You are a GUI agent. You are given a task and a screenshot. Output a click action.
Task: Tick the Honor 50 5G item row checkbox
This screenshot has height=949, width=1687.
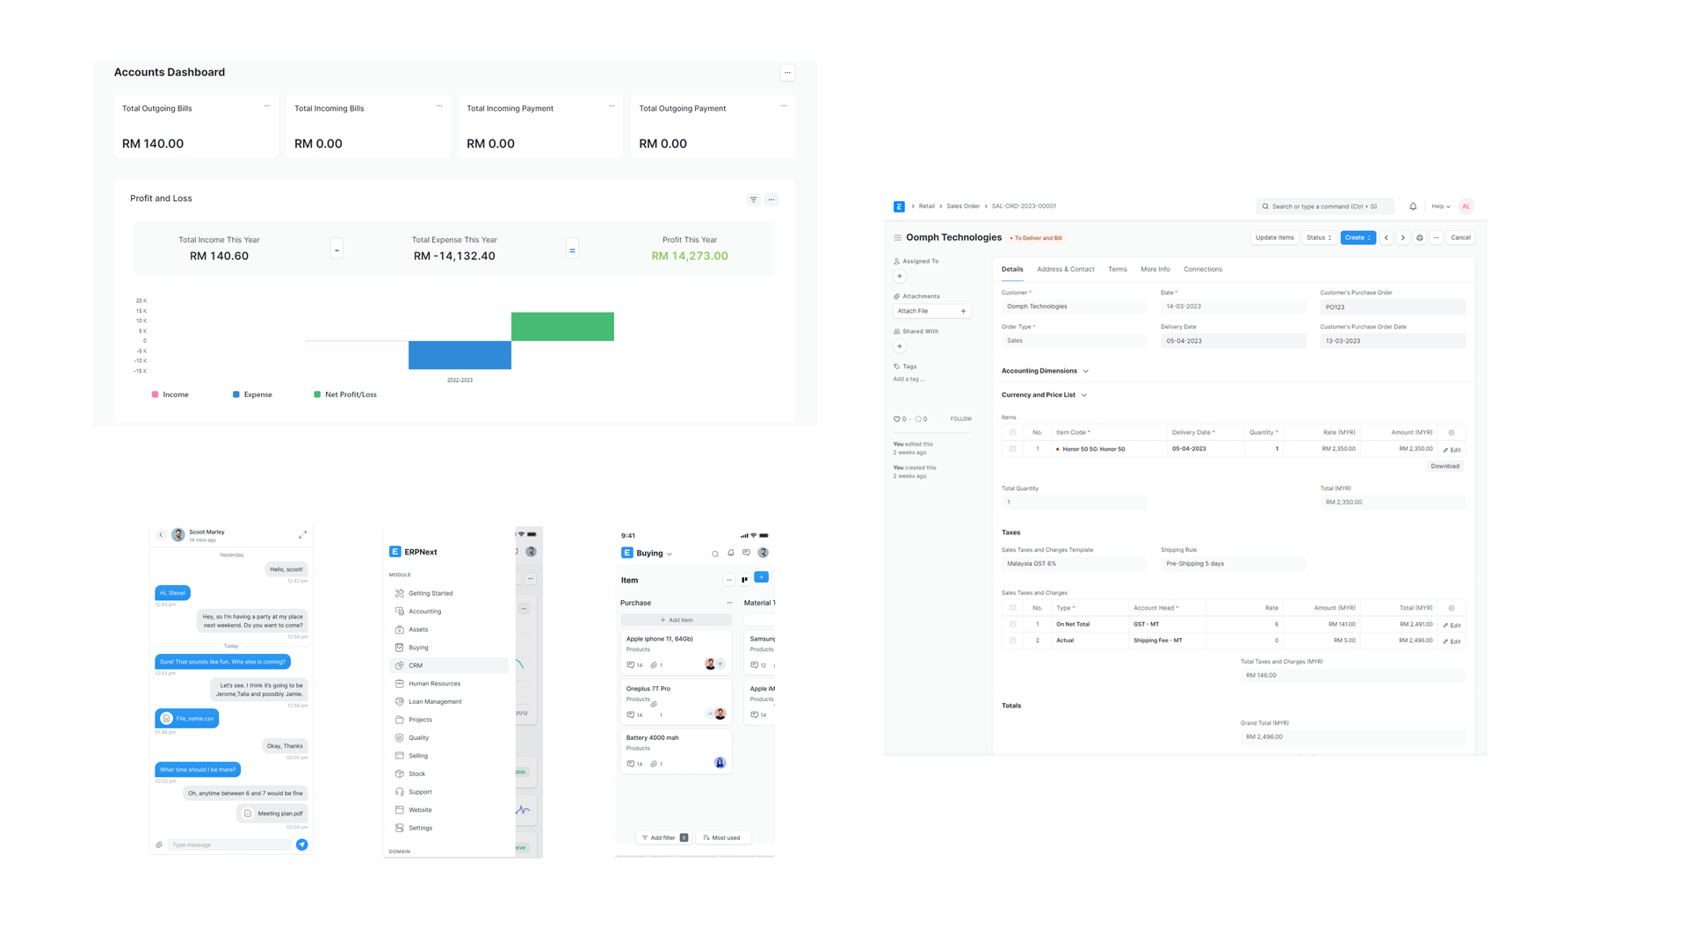1012,449
